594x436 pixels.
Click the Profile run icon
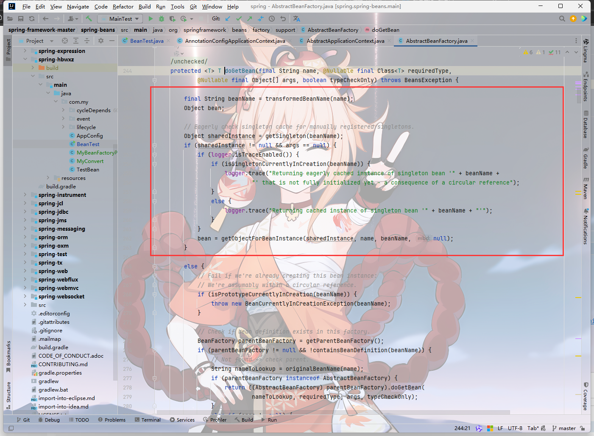point(184,19)
